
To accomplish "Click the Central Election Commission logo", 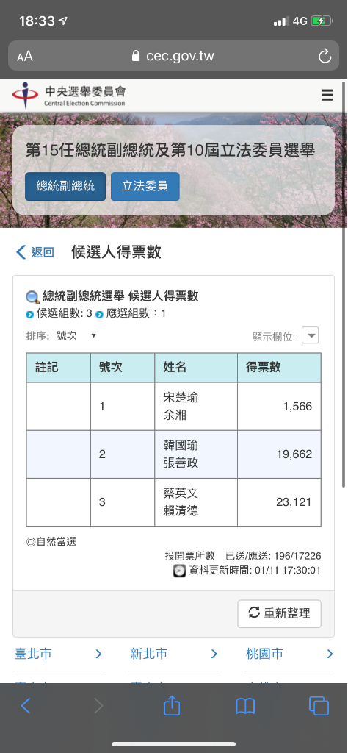I will click(x=68, y=96).
